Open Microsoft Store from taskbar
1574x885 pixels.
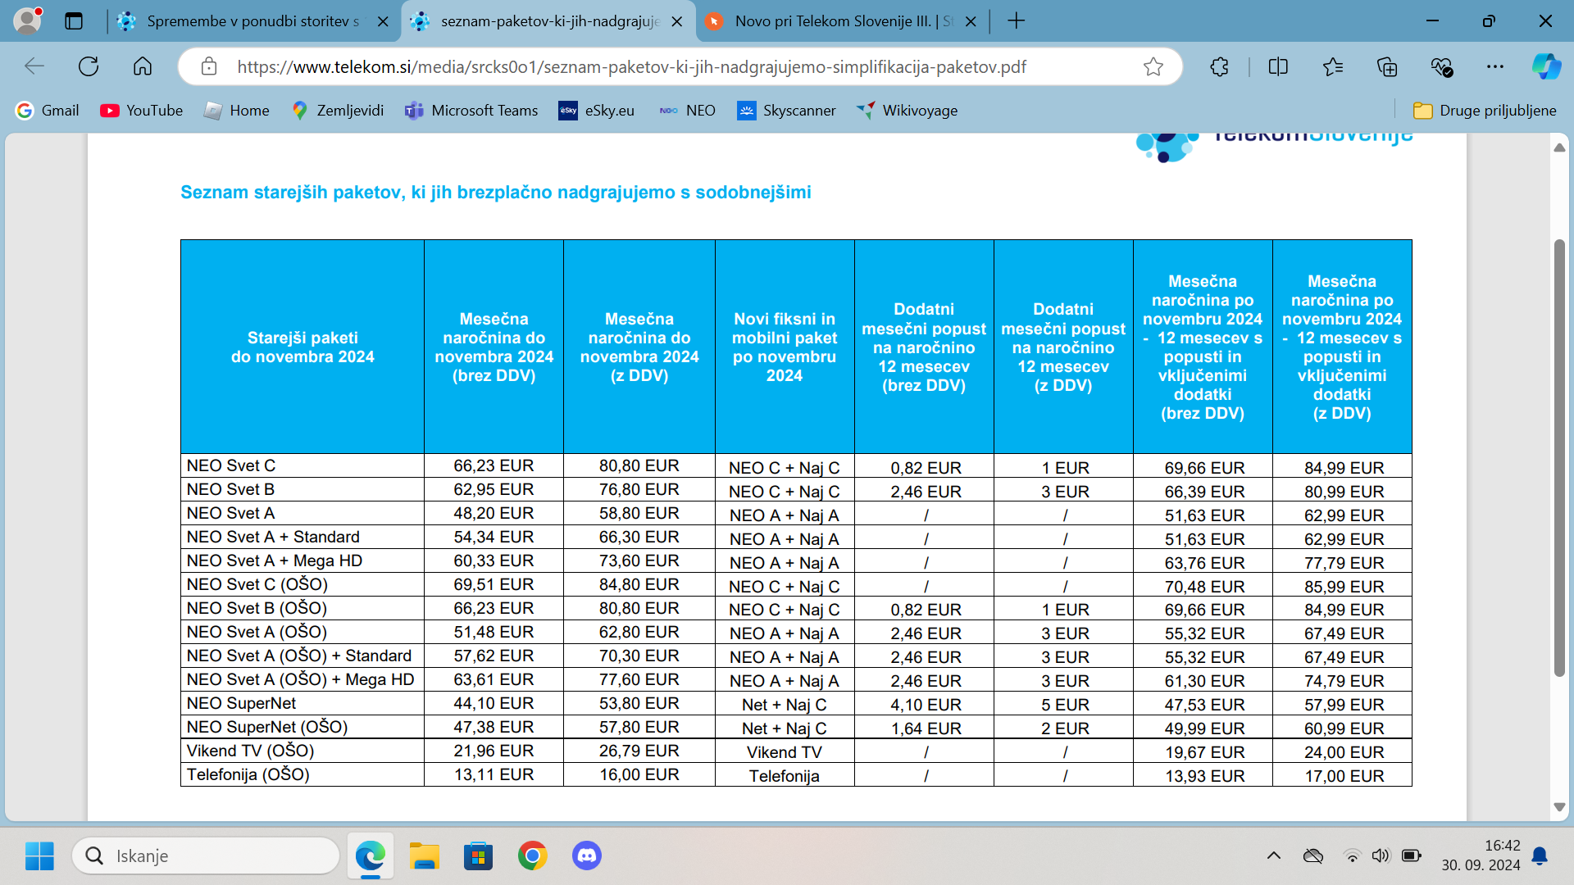point(479,856)
